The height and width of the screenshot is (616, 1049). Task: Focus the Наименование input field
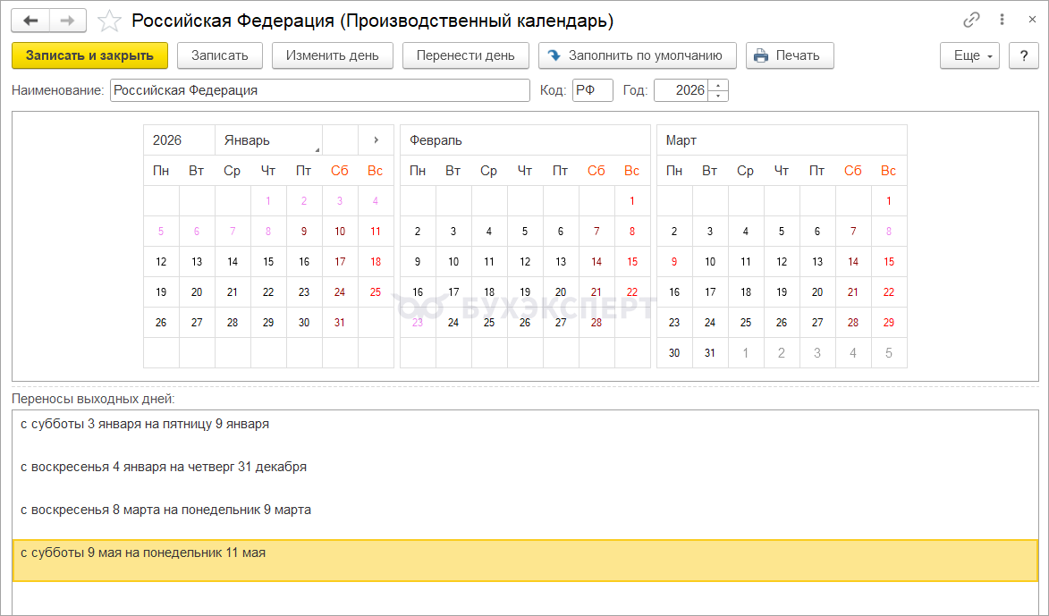coord(320,90)
